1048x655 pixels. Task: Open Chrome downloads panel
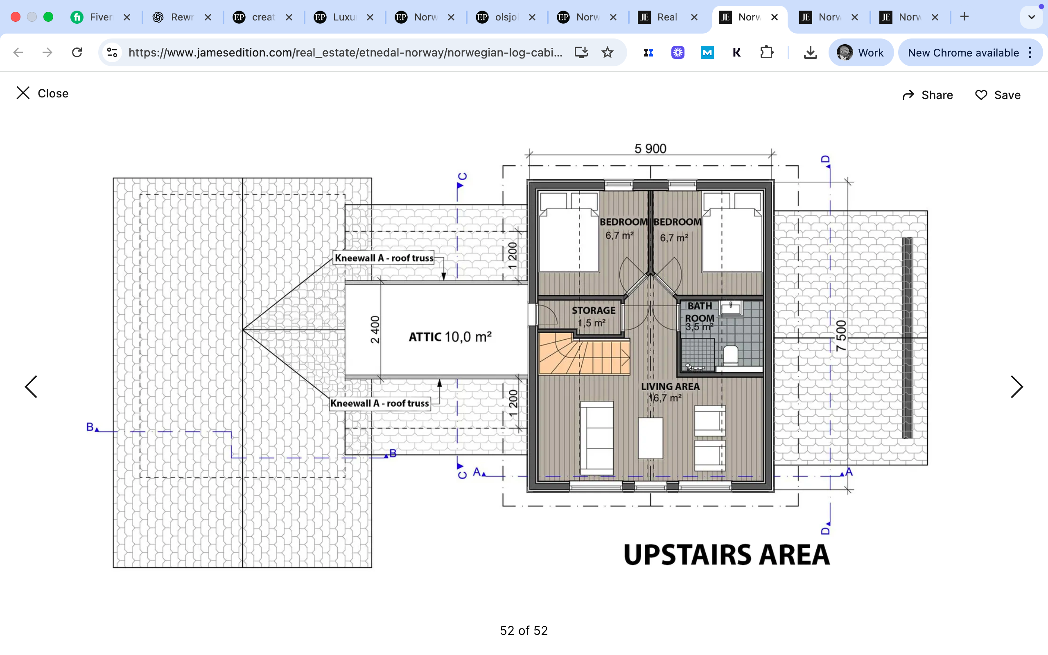(x=810, y=52)
